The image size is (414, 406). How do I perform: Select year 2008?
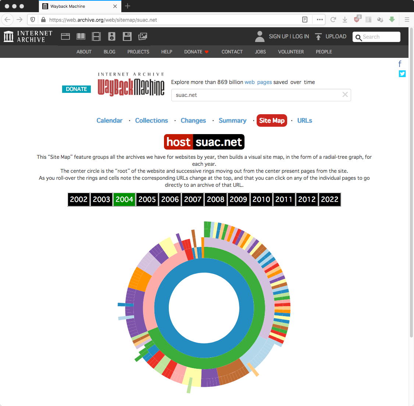(215, 199)
